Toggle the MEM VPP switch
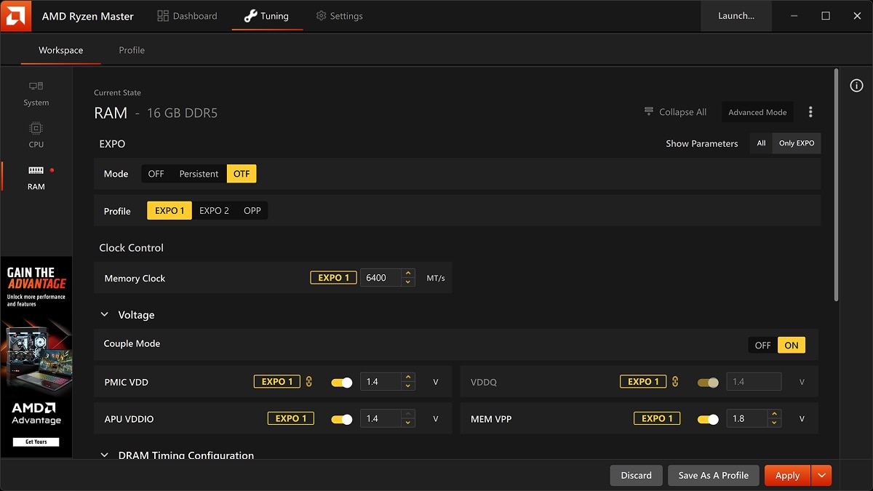The height and width of the screenshot is (491, 873). click(708, 419)
